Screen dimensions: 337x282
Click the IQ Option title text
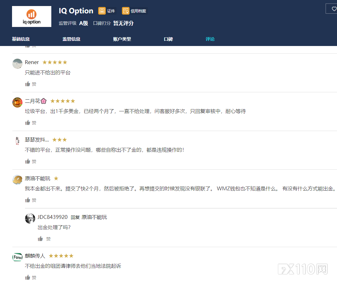point(76,11)
